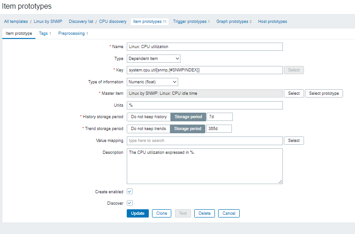Navigate to All templates link
The image size is (355, 234).
[16, 22]
